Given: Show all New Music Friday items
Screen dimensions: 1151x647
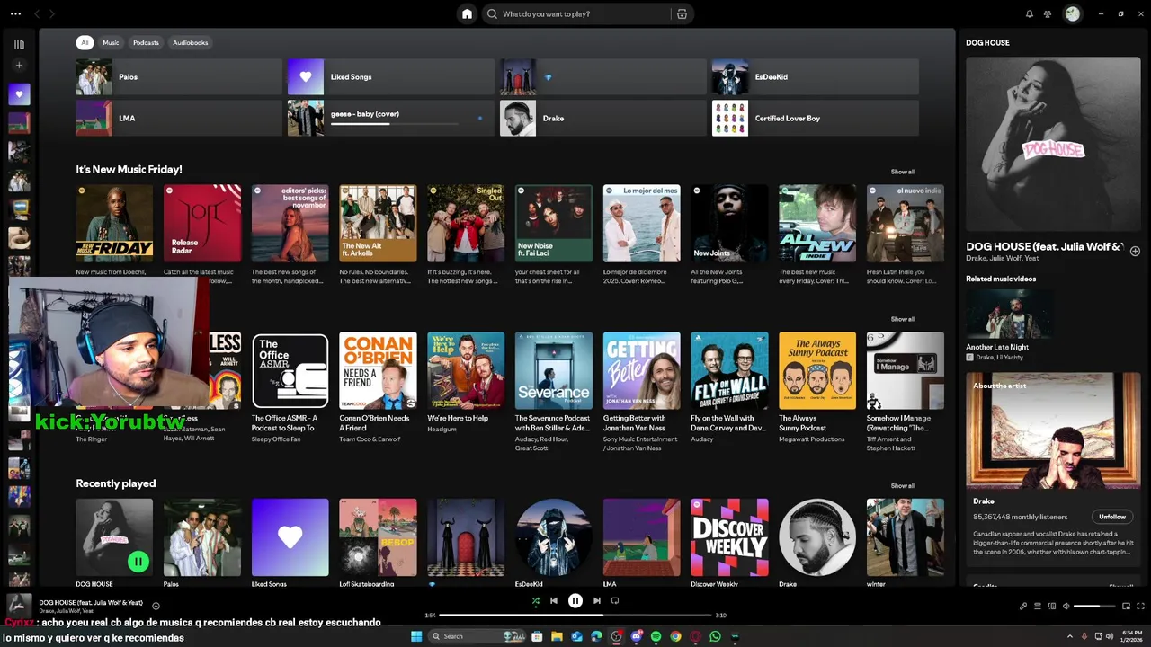Looking at the screenshot, I should [903, 172].
